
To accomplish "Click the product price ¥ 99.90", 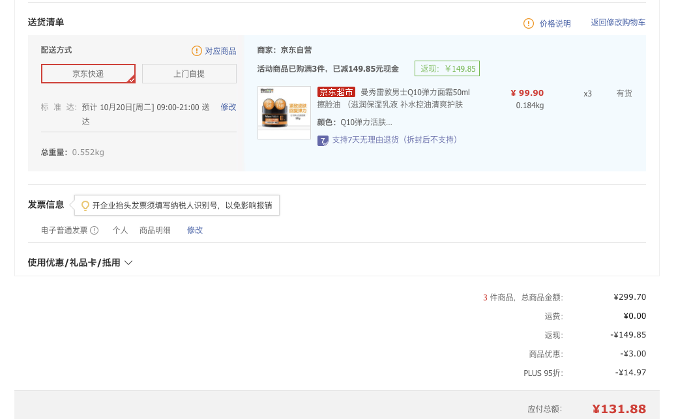I will coord(527,93).
